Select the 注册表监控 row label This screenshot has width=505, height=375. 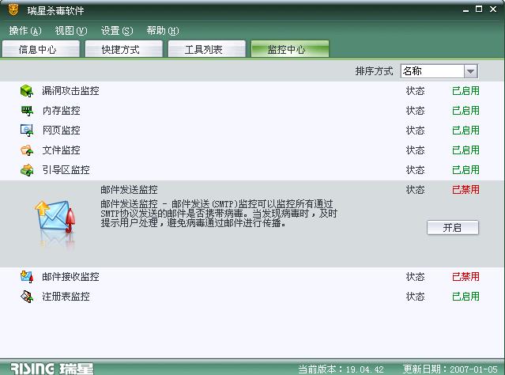pos(66,297)
